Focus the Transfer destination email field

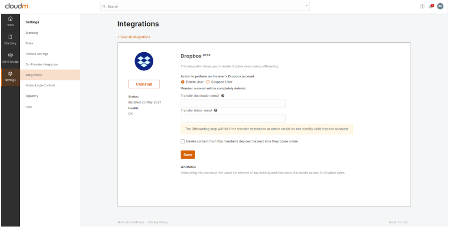(233, 103)
